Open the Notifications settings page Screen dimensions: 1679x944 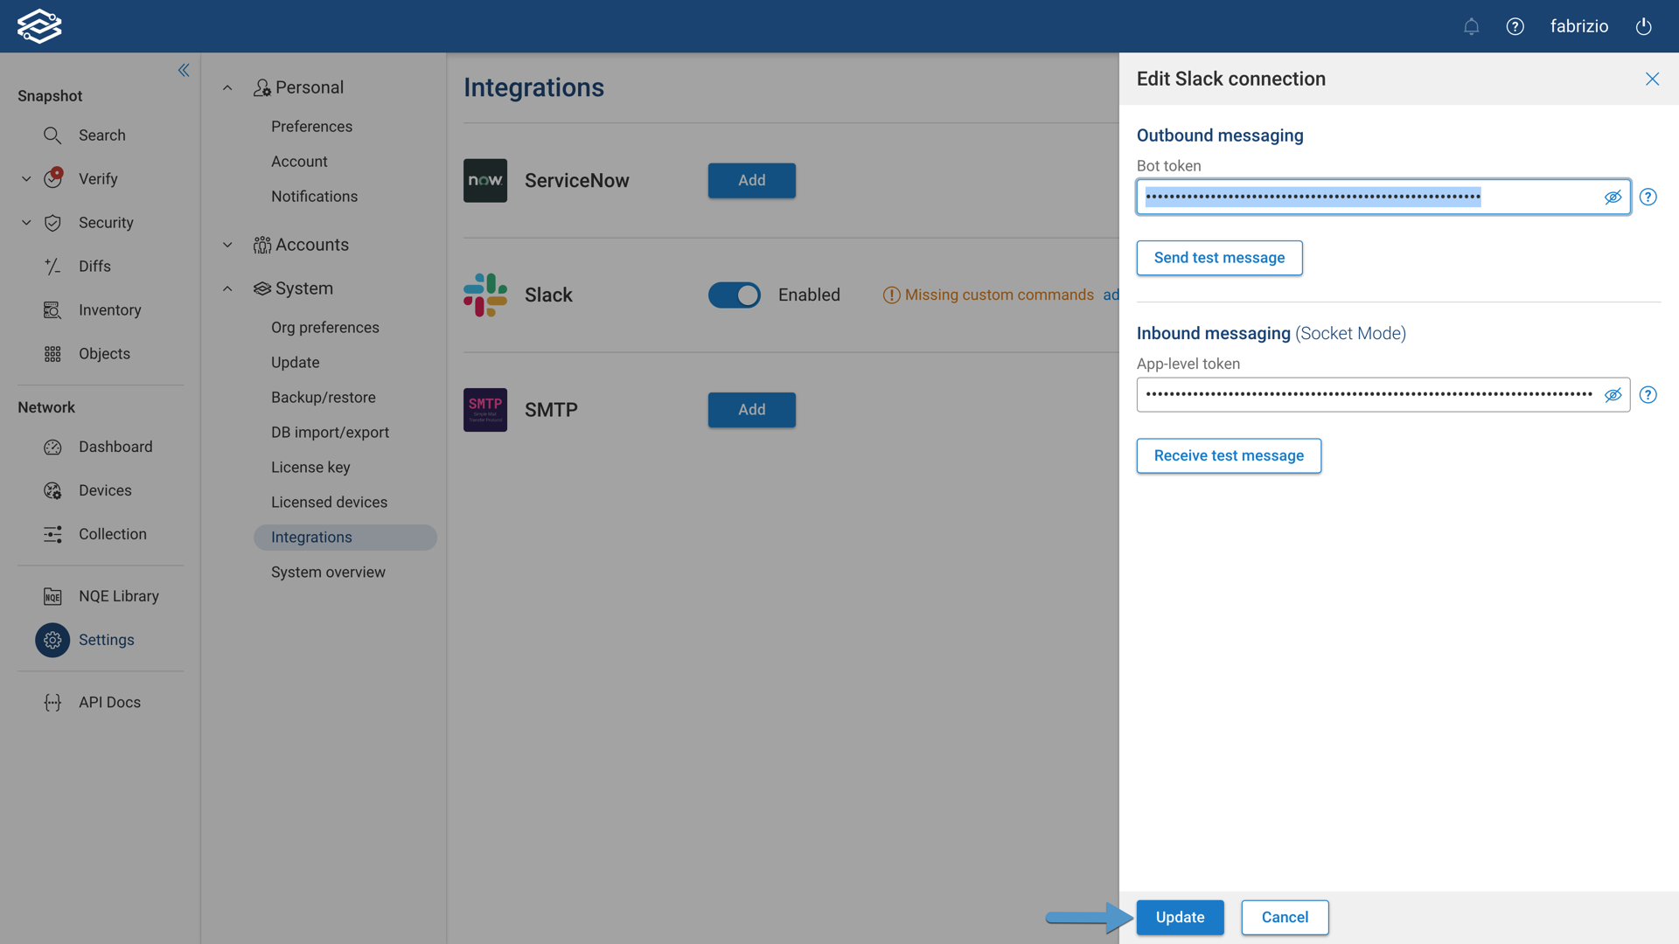pos(314,196)
